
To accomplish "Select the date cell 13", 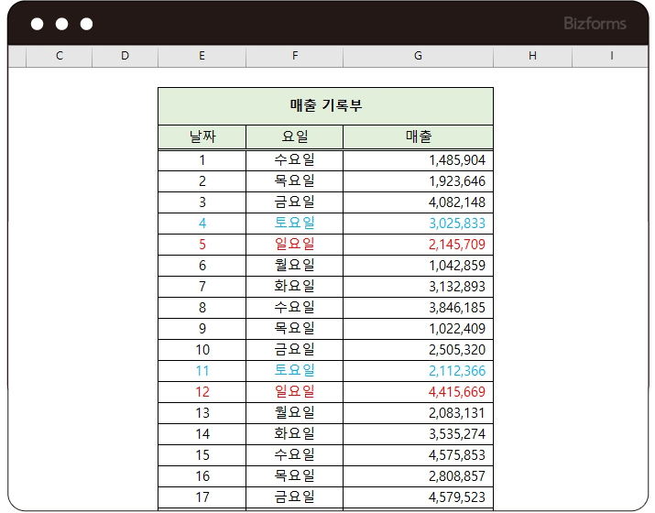I will [202, 413].
